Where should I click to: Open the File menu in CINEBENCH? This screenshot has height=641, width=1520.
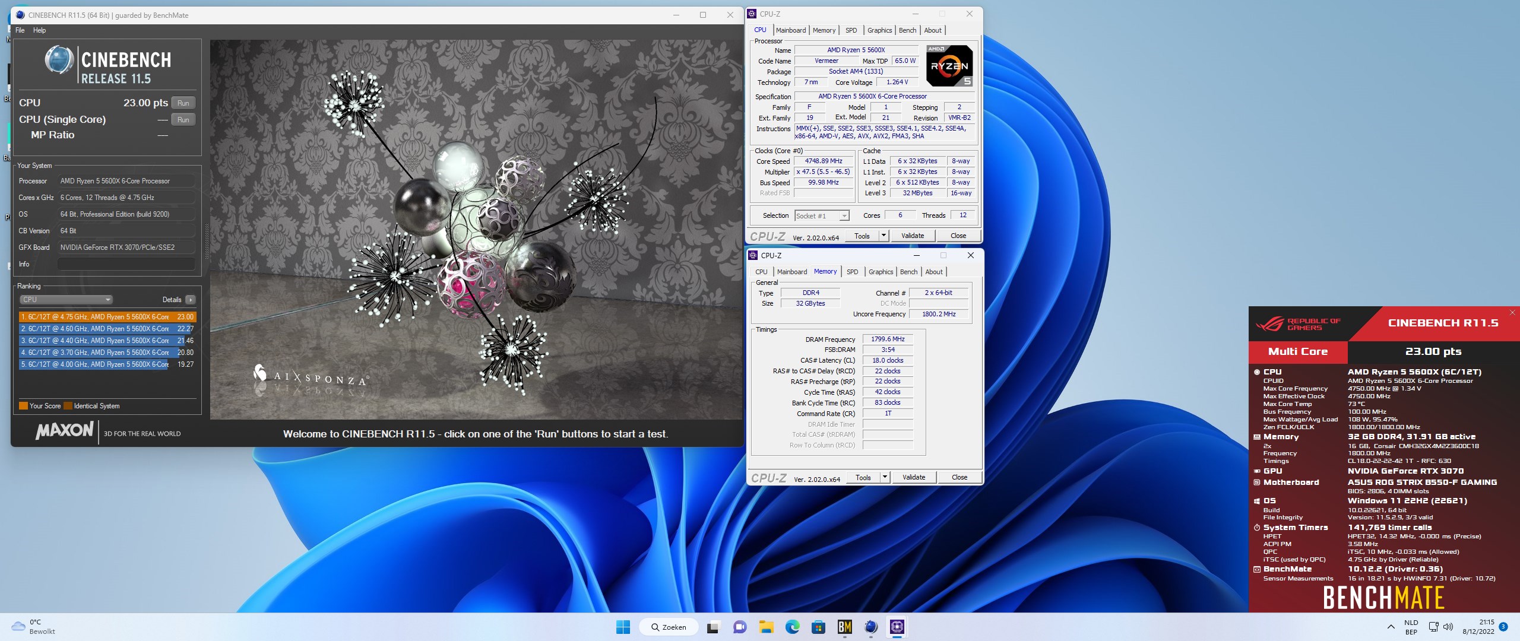click(x=20, y=30)
